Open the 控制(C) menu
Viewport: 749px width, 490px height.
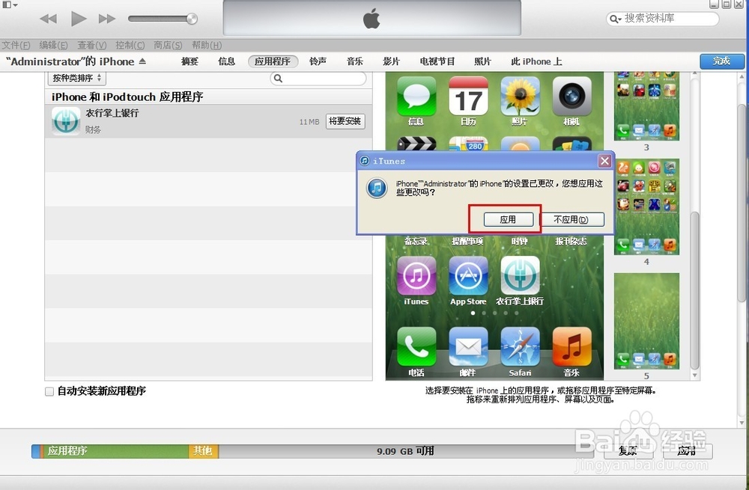[130, 46]
